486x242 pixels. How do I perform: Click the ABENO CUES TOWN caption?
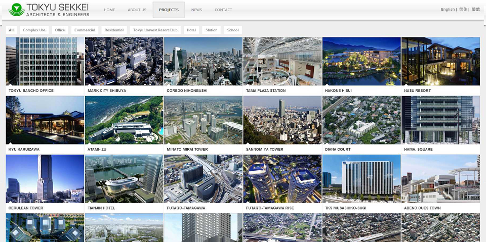[422, 208]
